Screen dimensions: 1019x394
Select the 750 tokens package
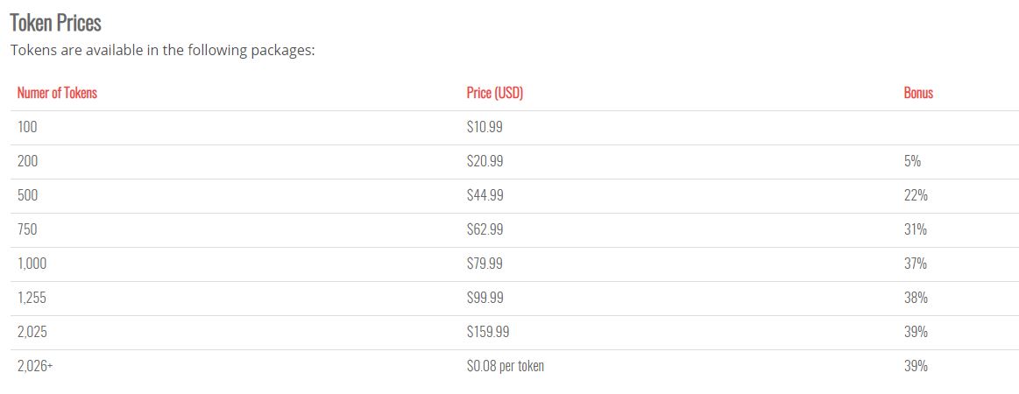pos(27,229)
